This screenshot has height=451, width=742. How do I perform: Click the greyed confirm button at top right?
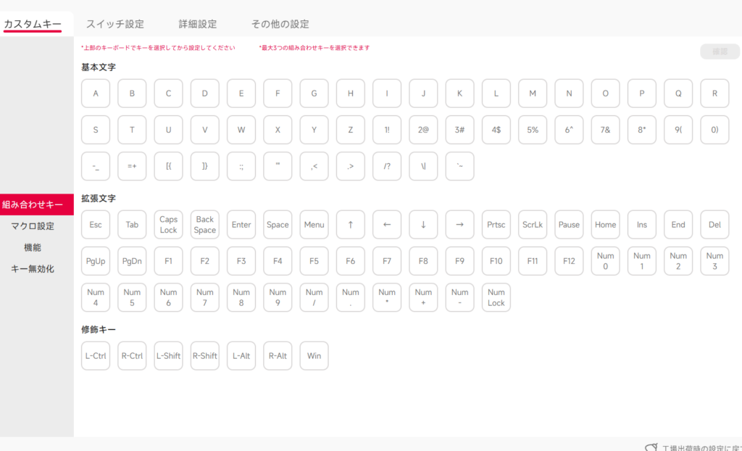pos(720,51)
